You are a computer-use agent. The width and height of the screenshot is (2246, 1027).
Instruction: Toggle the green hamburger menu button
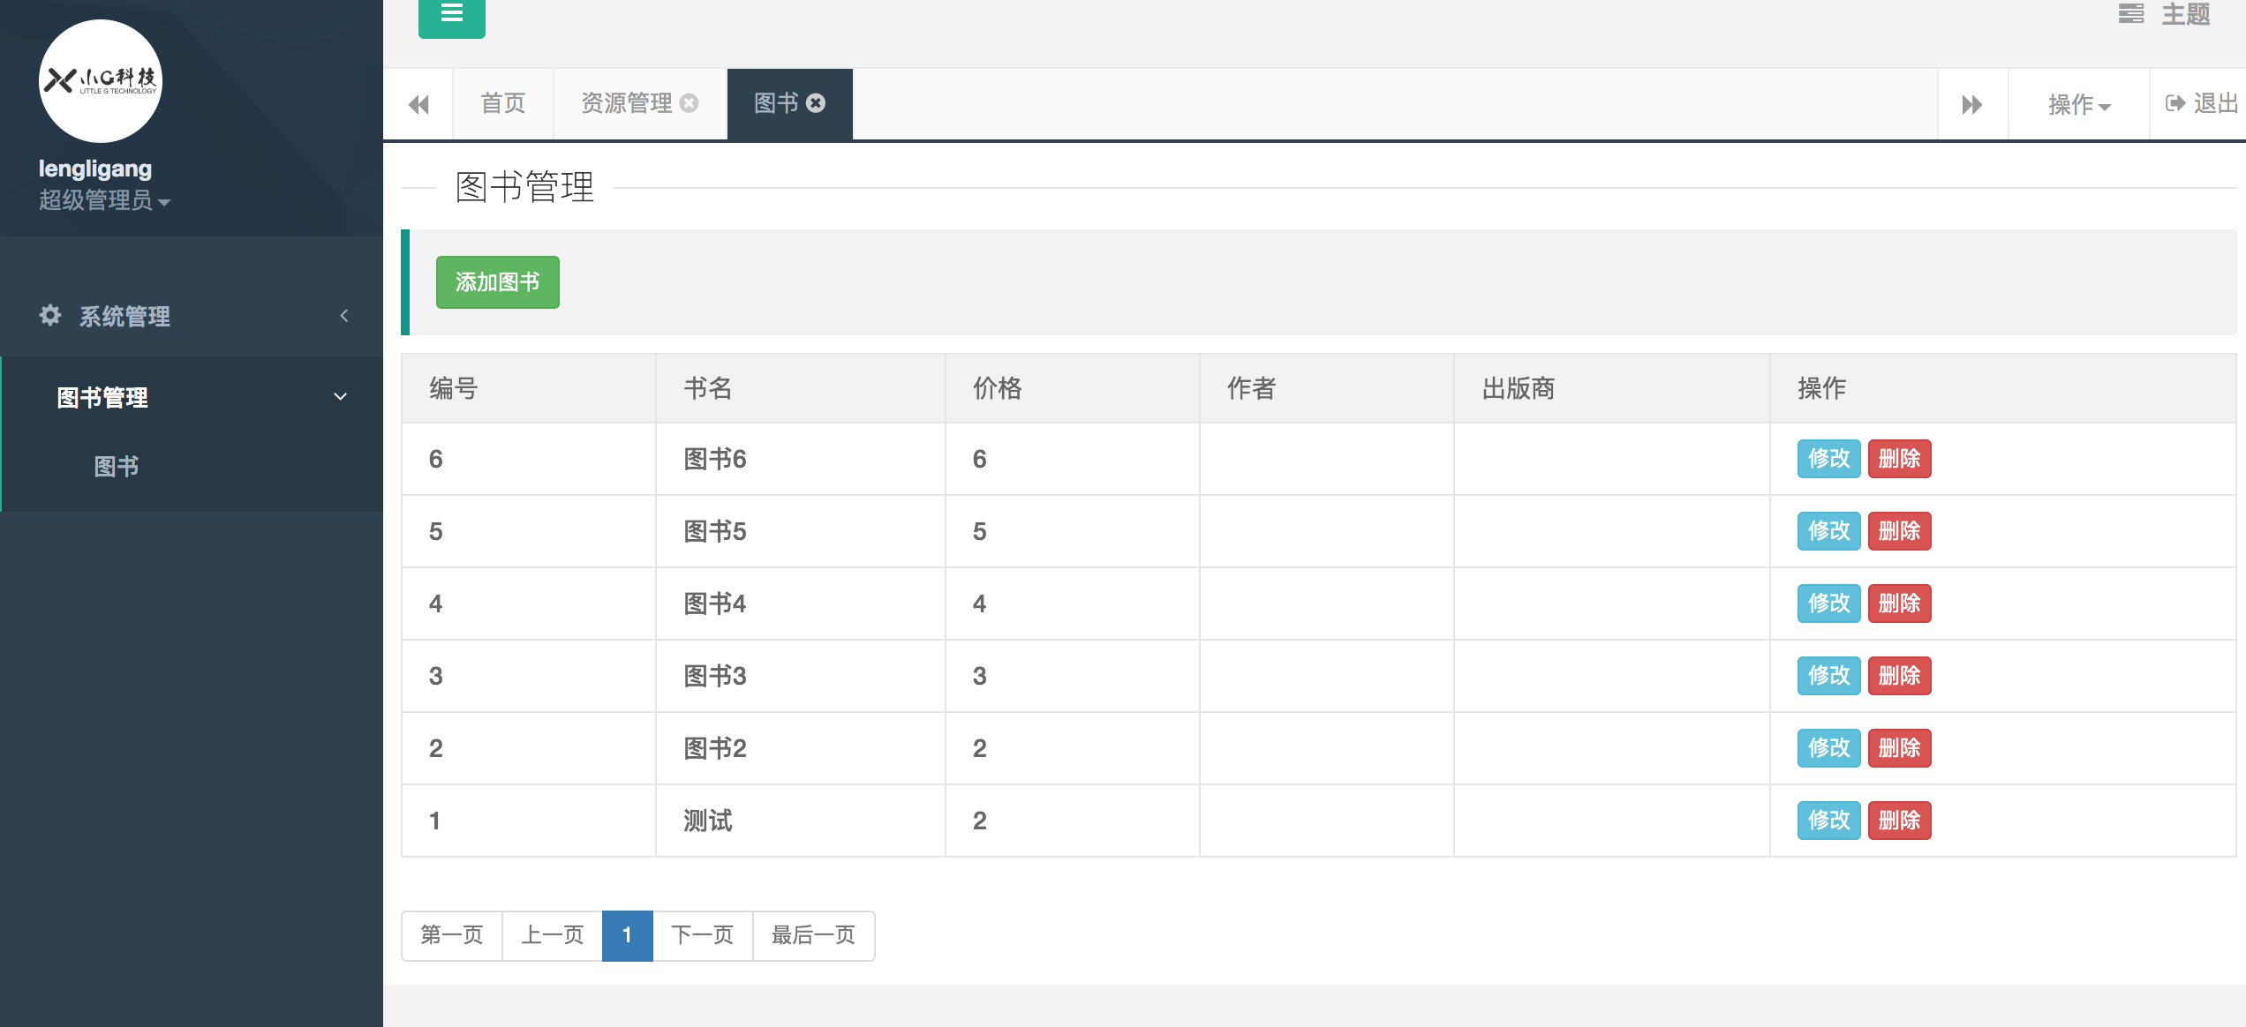point(451,14)
